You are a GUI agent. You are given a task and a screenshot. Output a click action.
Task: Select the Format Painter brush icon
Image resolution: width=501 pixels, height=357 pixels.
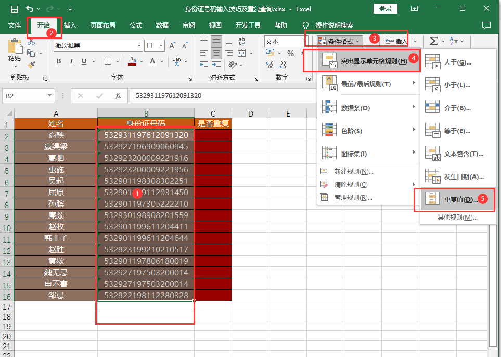click(x=31, y=65)
